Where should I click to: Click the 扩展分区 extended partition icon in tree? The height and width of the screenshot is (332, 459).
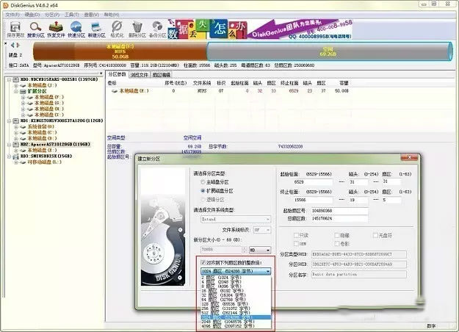click(23, 91)
